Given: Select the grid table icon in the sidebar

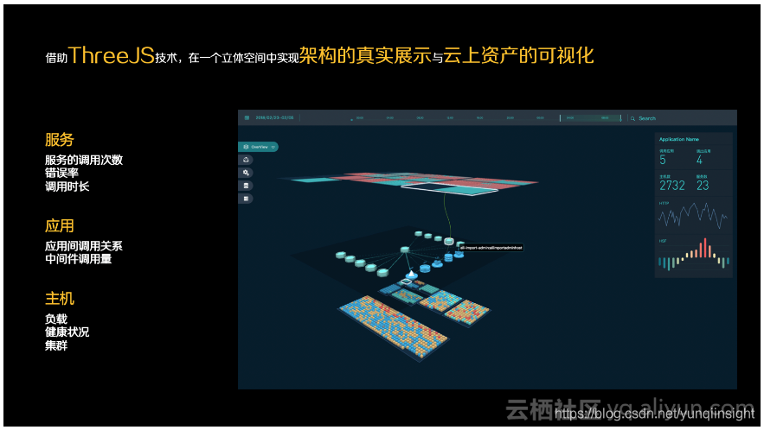Looking at the screenshot, I should click(246, 199).
